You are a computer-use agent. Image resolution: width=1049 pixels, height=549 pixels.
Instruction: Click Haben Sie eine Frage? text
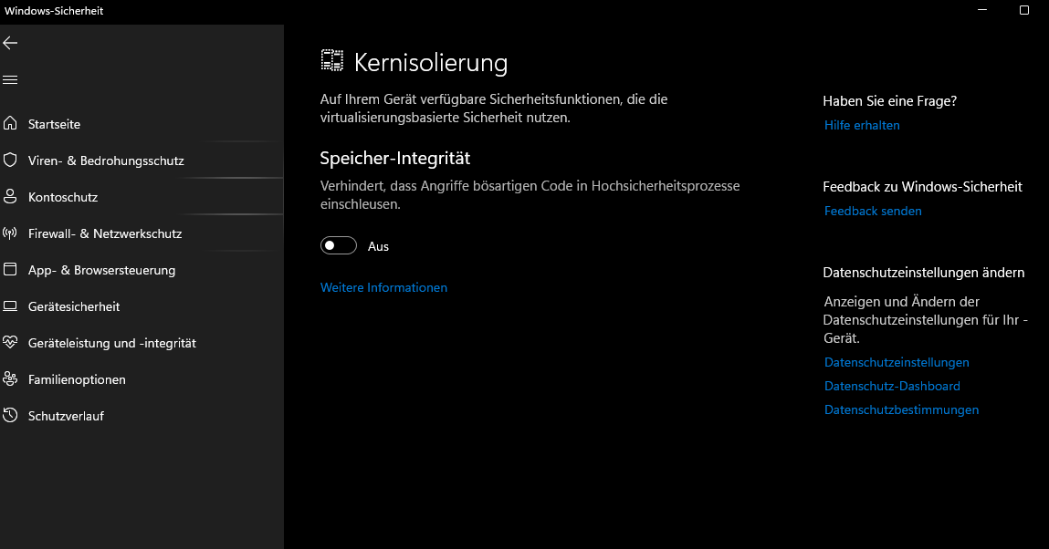pos(890,101)
